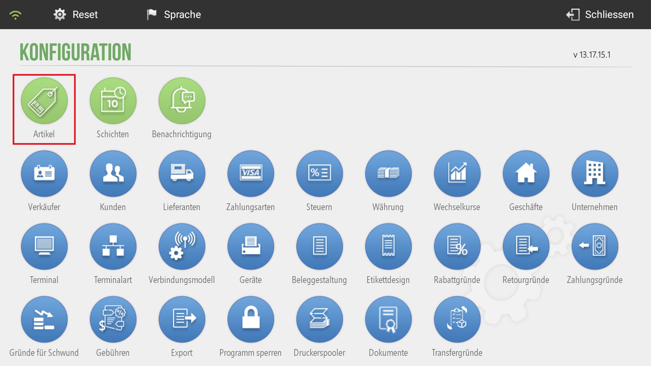Viewport: 651px width, 366px height.
Task: Open the Währung banknotes icon
Action: coord(389,174)
